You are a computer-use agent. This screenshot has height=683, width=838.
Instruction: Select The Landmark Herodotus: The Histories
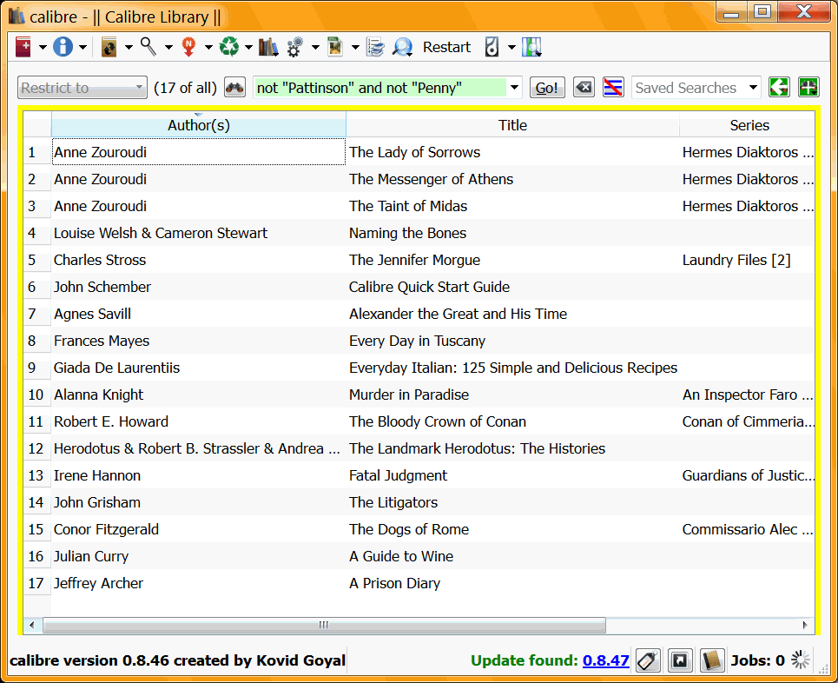point(477,448)
